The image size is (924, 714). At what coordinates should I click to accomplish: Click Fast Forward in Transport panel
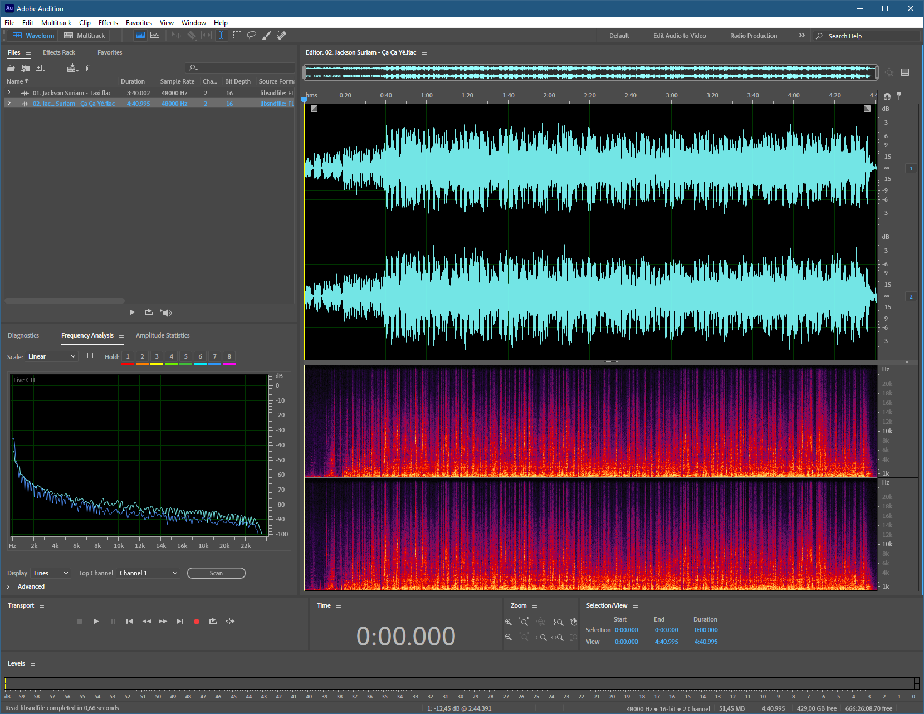coord(163,622)
